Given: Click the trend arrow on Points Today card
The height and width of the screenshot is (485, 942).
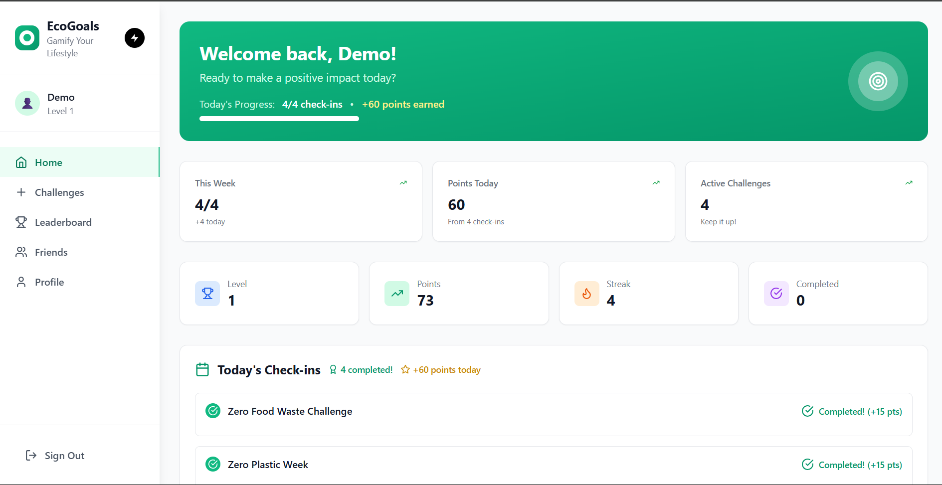Looking at the screenshot, I should click(x=656, y=183).
